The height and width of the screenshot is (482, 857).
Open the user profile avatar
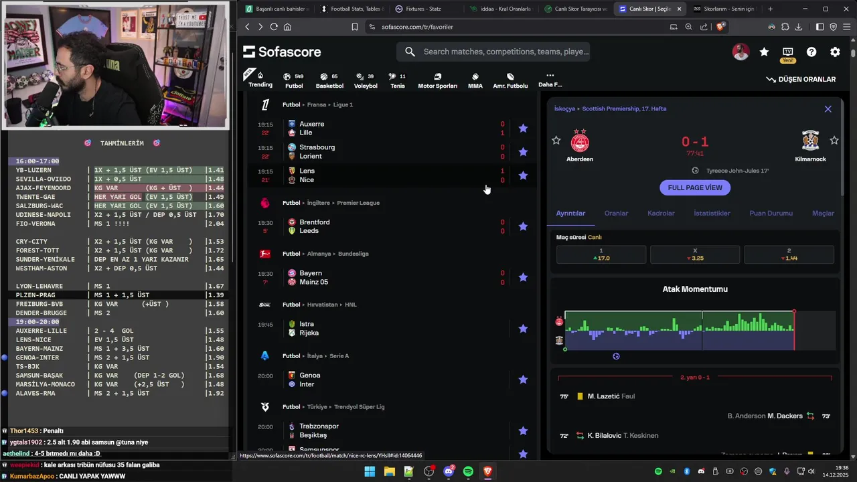tap(741, 52)
